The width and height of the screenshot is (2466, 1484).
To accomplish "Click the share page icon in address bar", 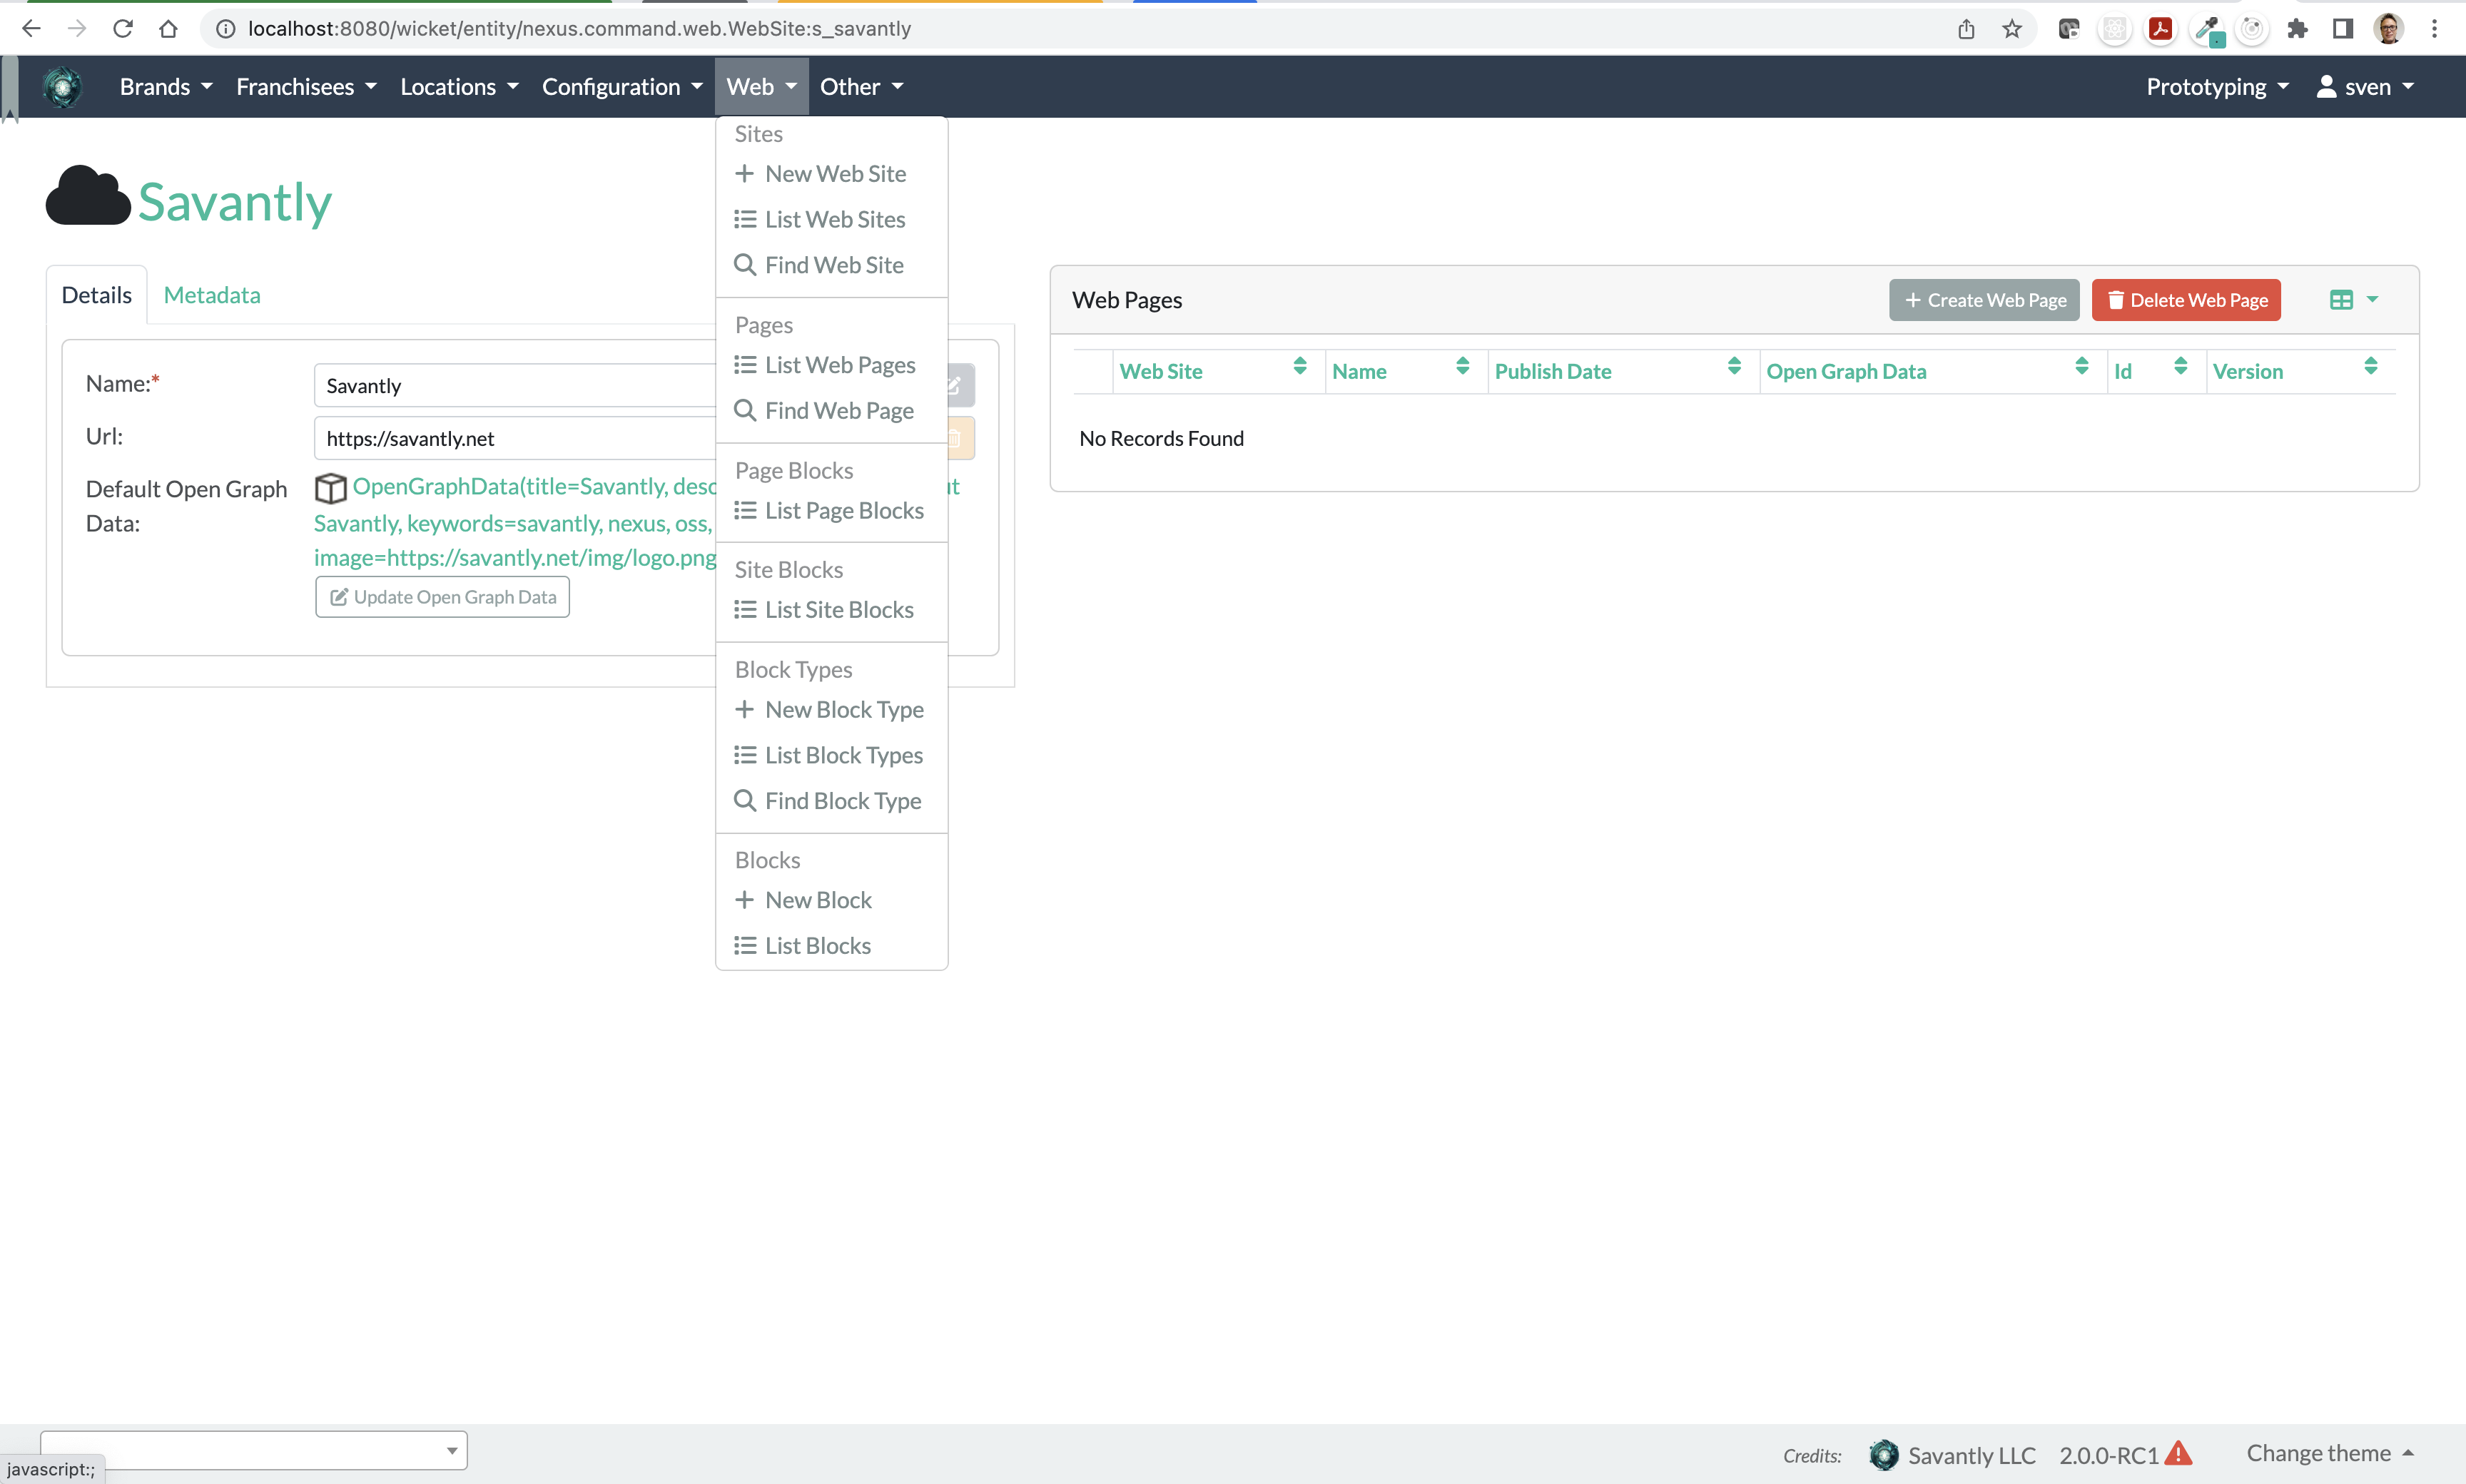I will (x=1966, y=29).
